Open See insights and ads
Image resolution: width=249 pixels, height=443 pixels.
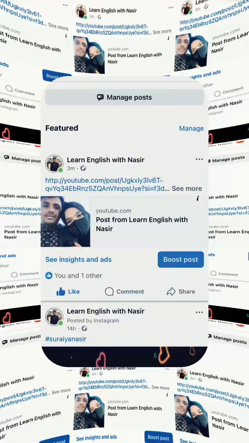78,260
